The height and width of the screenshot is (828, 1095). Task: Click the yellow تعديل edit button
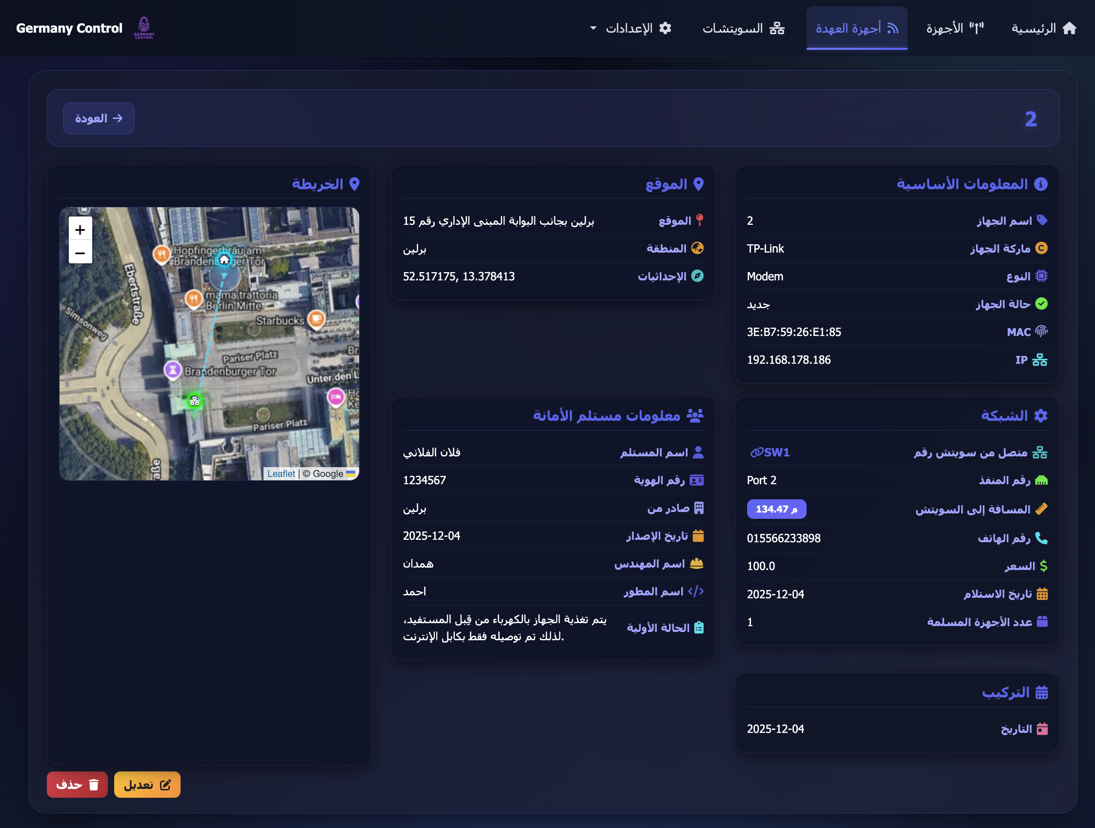(x=147, y=785)
